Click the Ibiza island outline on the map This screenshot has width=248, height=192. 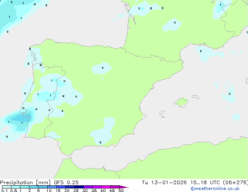pyautogui.click(x=162, y=113)
